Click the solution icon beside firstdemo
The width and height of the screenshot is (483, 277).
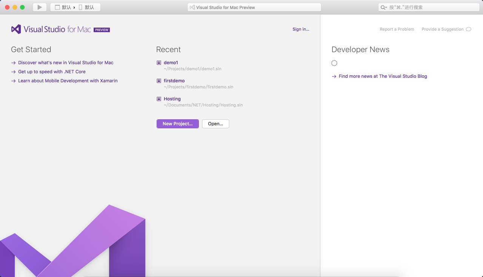click(159, 81)
